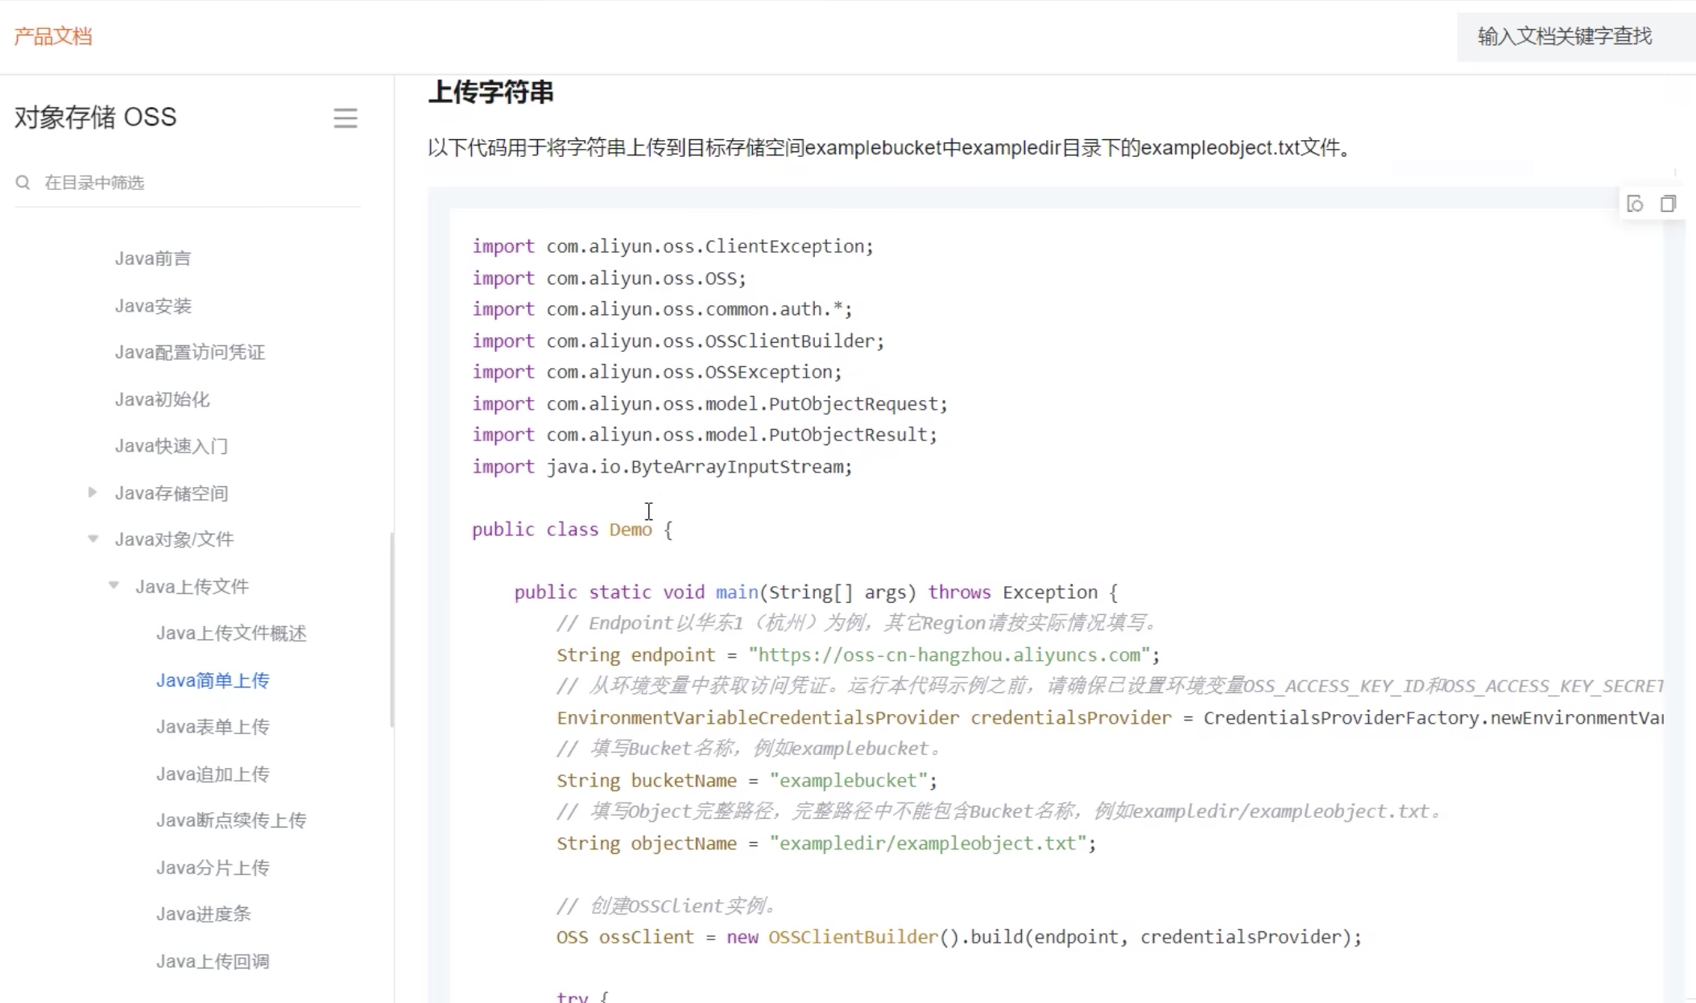Collapse the Java上传文件 subsection arrow
The height and width of the screenshot is (1003, 1696).
[x=114, y=586]
